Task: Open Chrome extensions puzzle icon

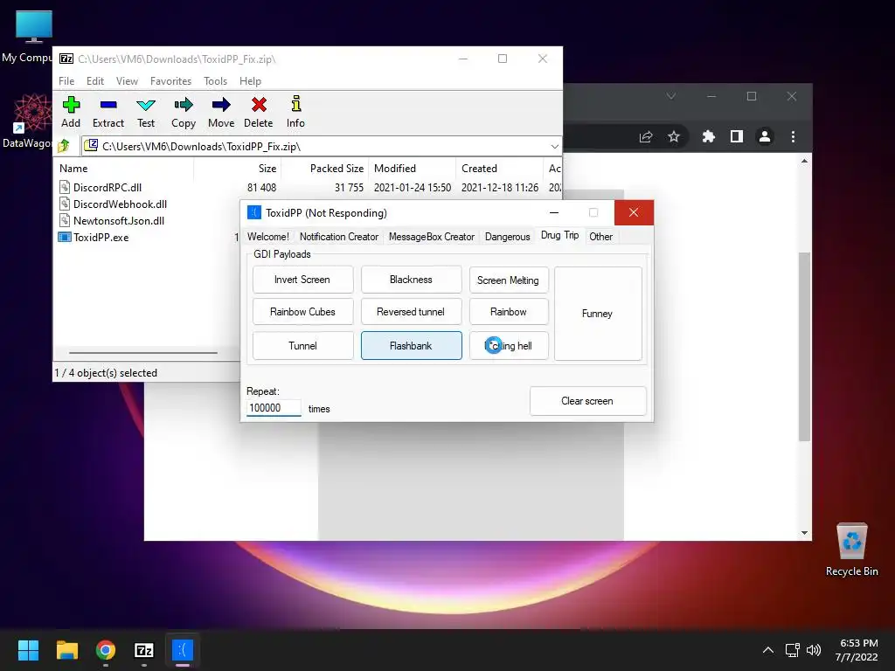Action: click(x=708, y=136)
